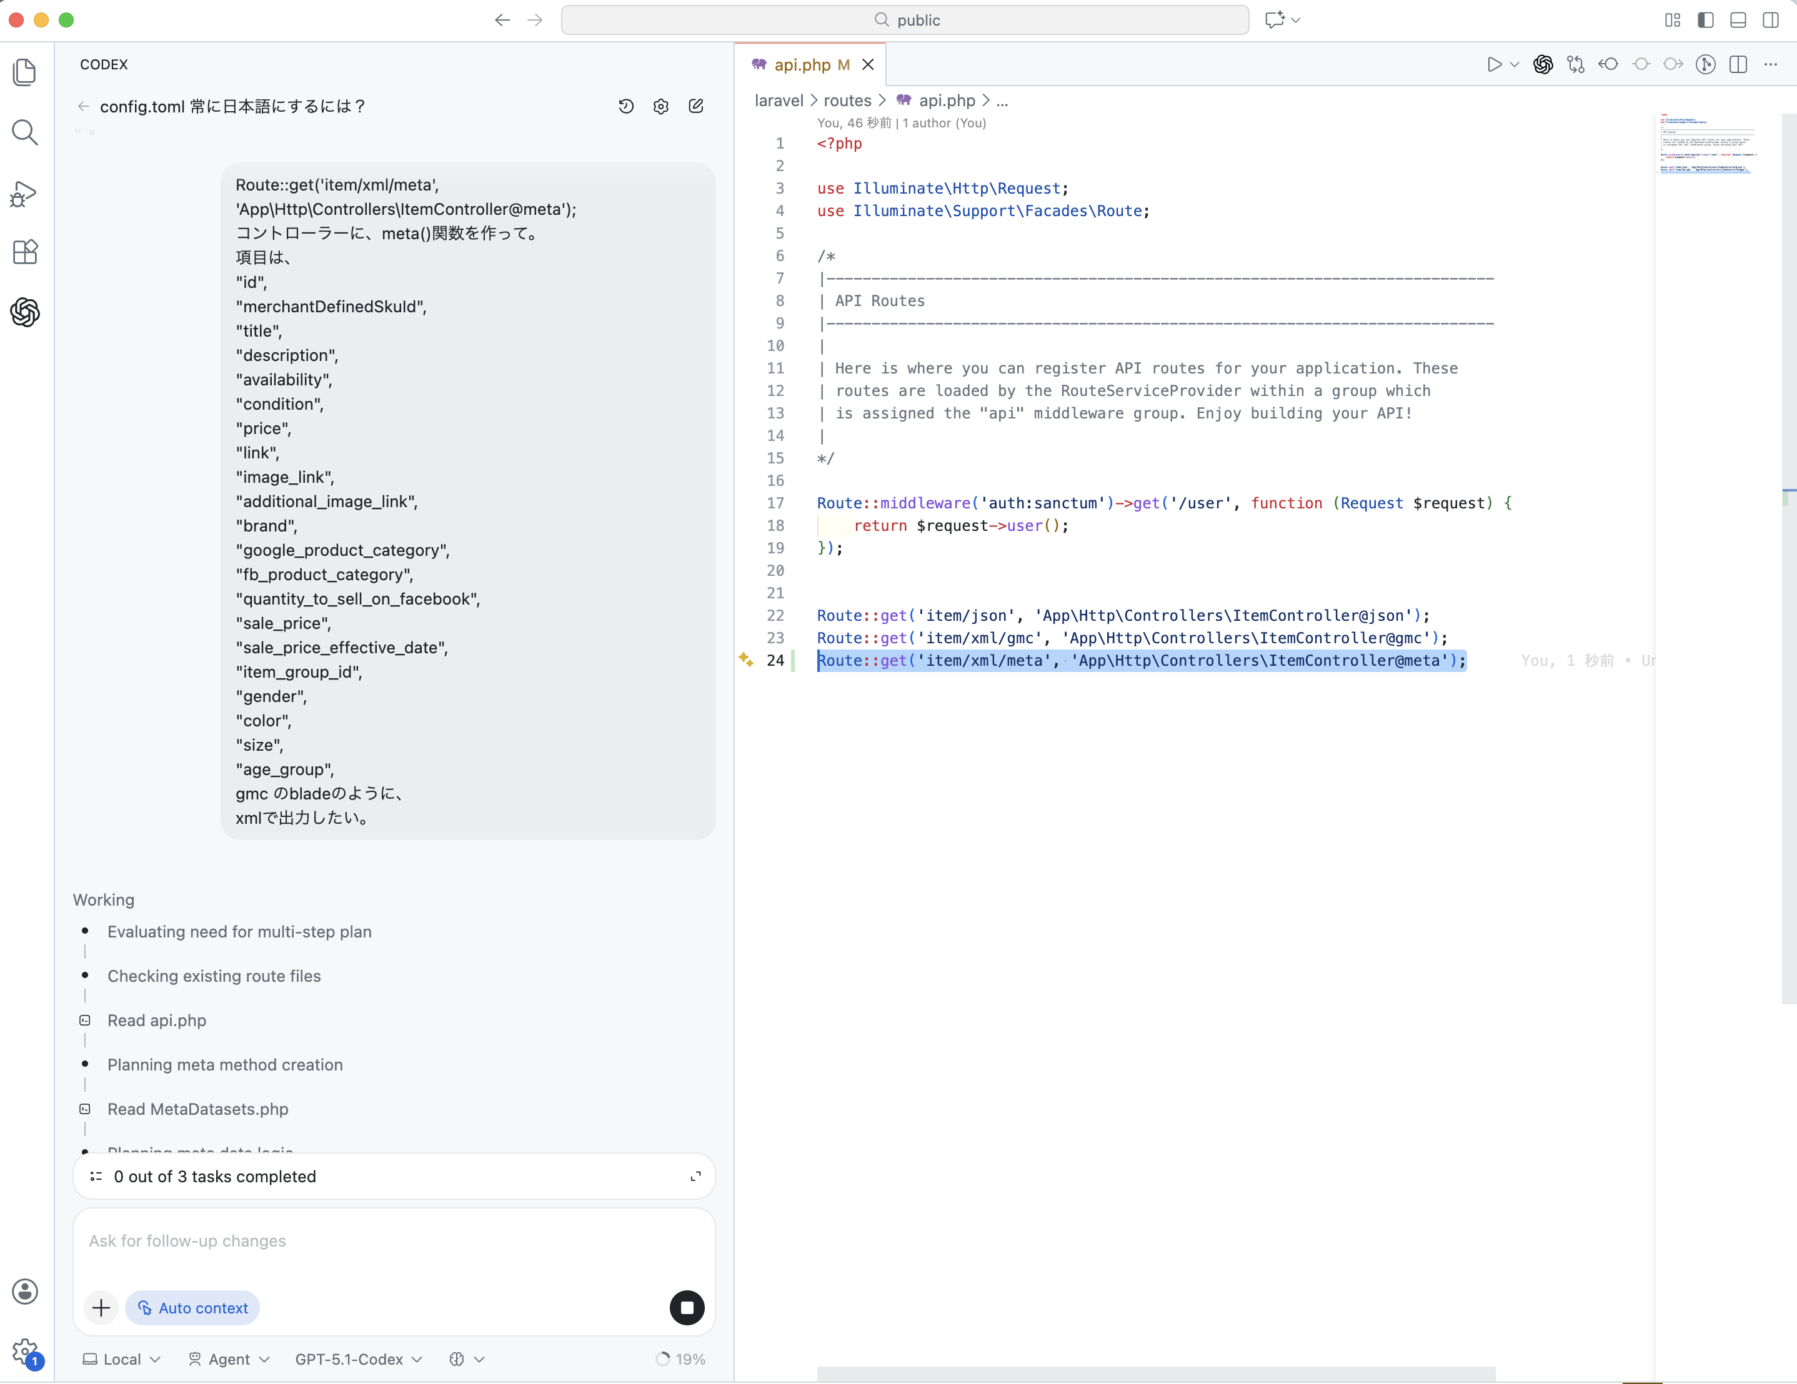Open the Run and Debug view

coord(25,193)
